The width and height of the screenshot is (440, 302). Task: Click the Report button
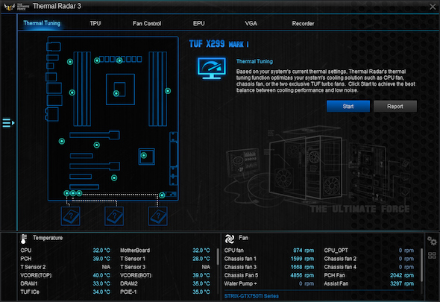395,107
